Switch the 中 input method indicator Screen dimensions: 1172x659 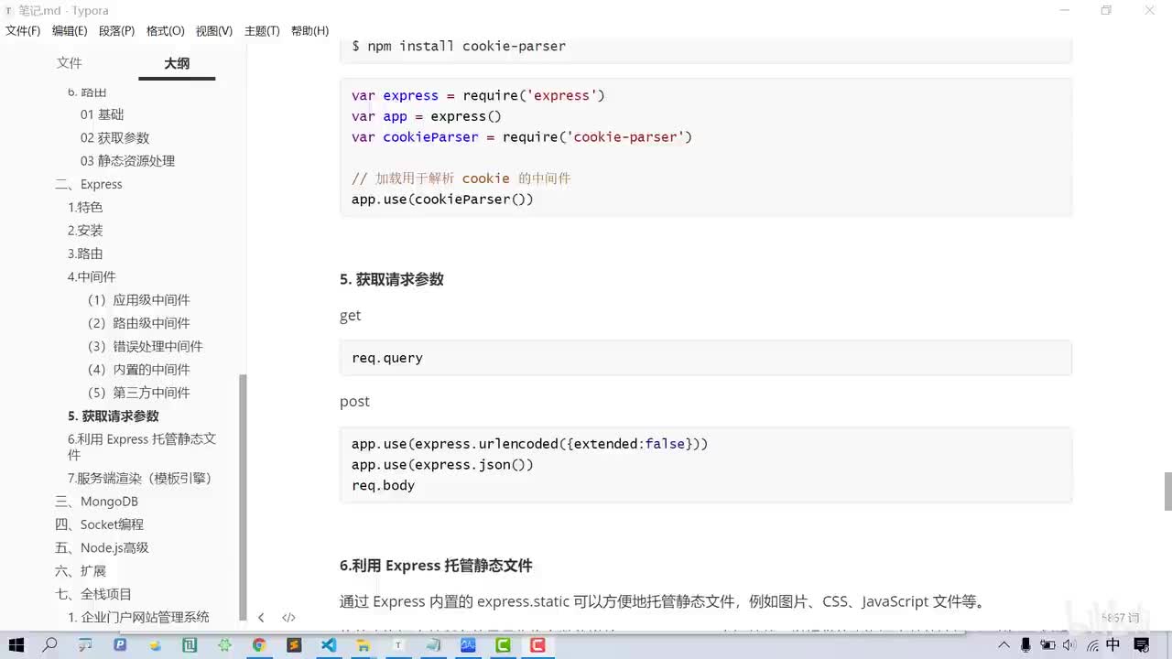[1112, 645]
